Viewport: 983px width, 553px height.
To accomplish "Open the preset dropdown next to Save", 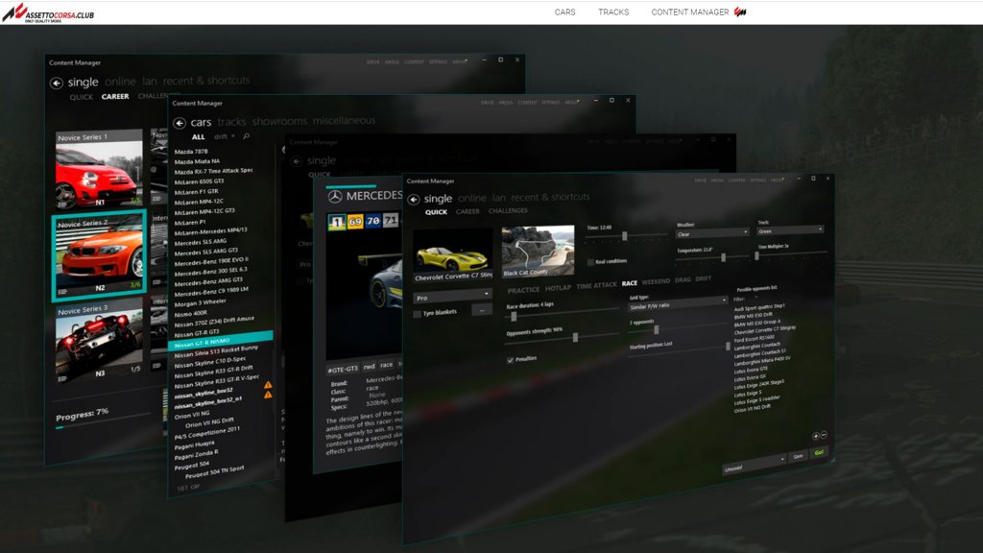I will [755, 465].
